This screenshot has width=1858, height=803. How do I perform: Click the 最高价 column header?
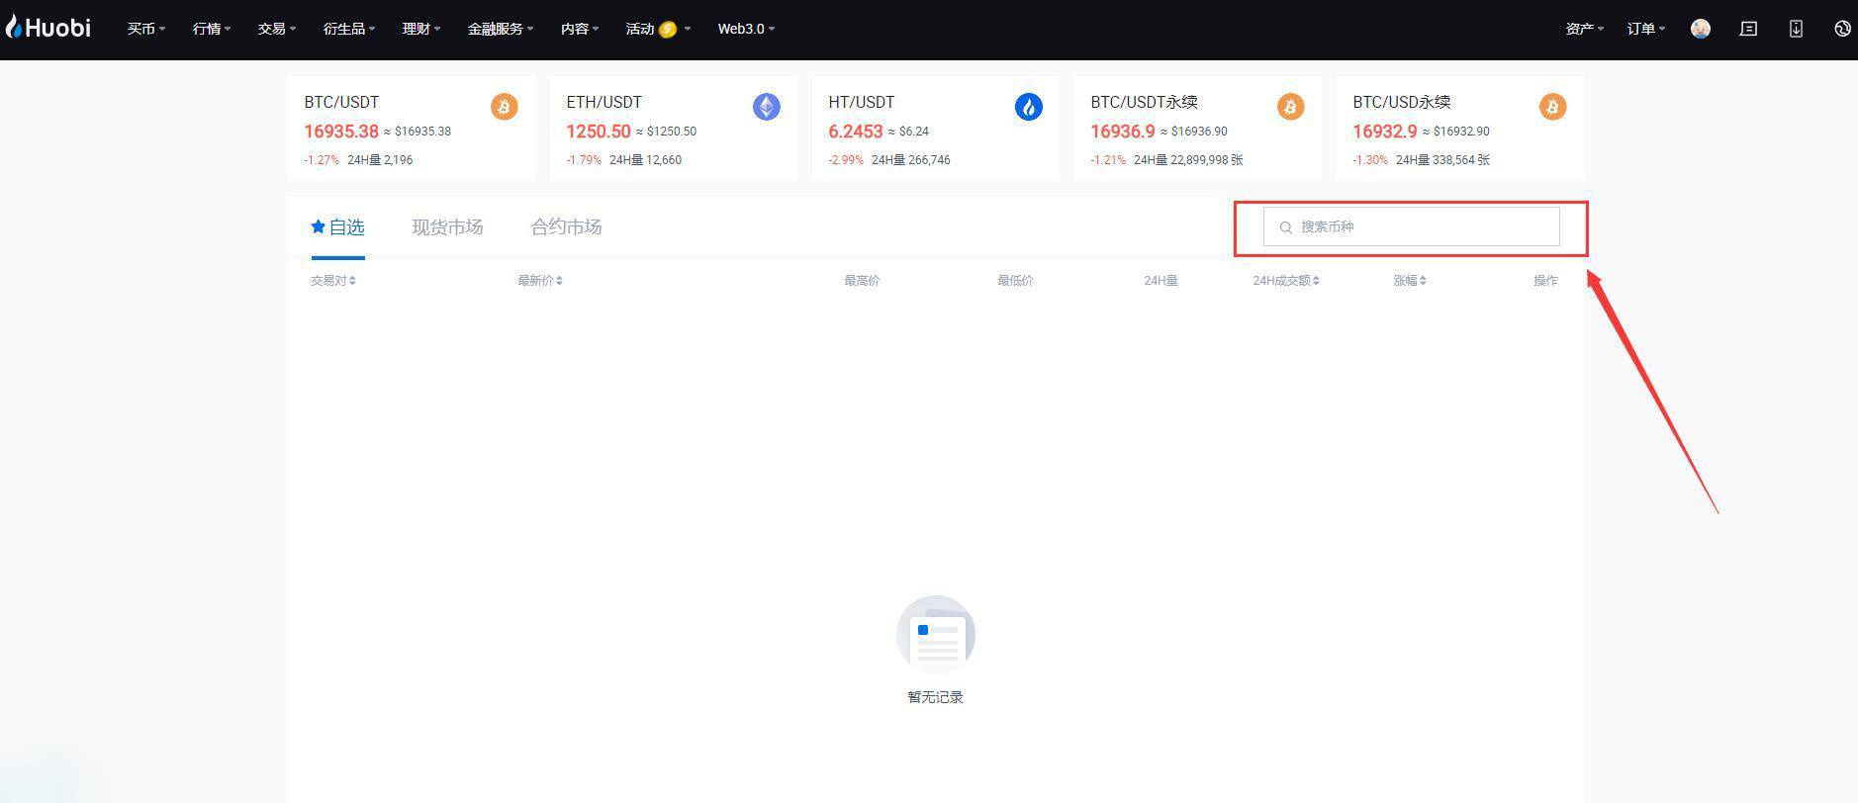pyautogui.click(x=862, y=281)
